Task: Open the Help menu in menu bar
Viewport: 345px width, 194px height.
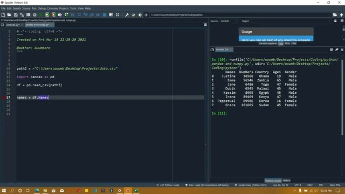Action: pos(88,9)
